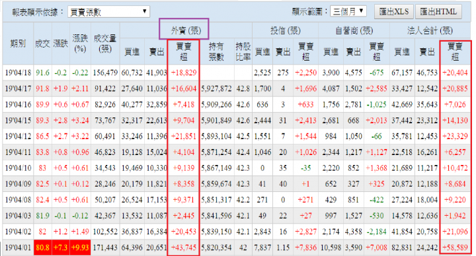Screen dimensions: 476x256
Task: Click the highlighted +9.93 percent change cell
Action: click(80, 247)
